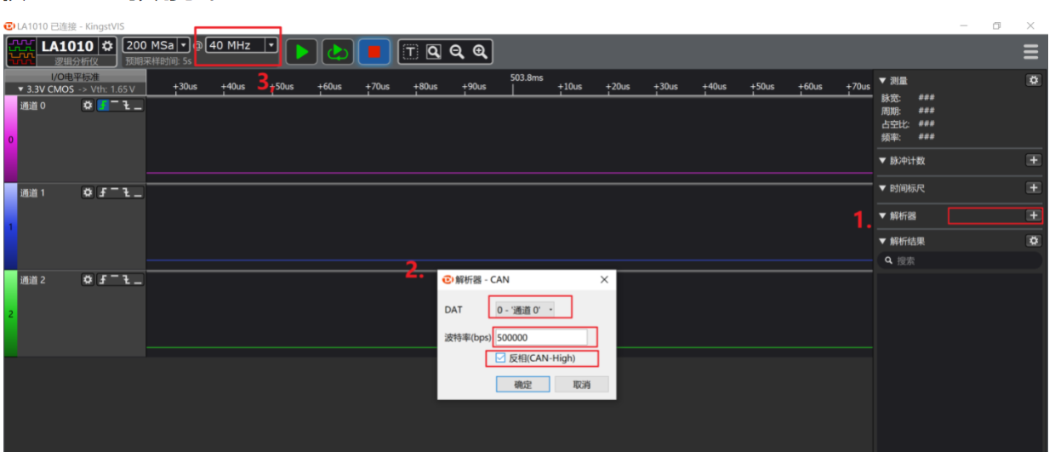Click 预期采样时间: 5s text
The image size is (1055, 452).
tap(158, 61)
